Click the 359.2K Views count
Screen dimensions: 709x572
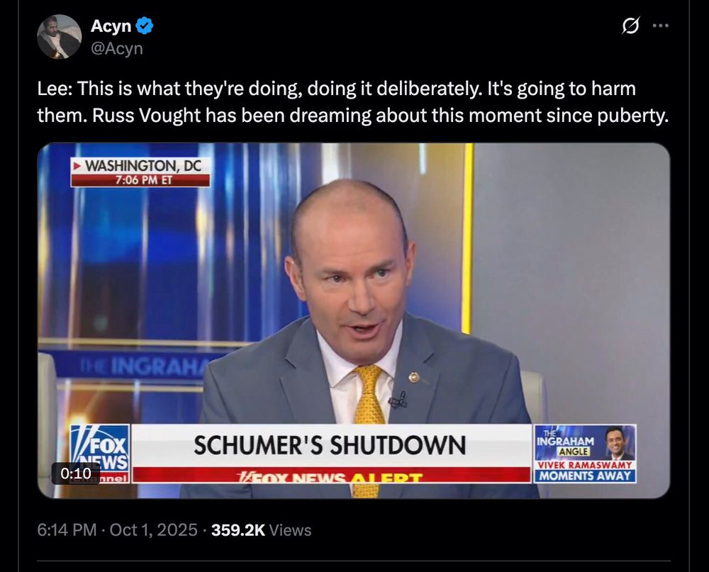(x=262, y=529)
